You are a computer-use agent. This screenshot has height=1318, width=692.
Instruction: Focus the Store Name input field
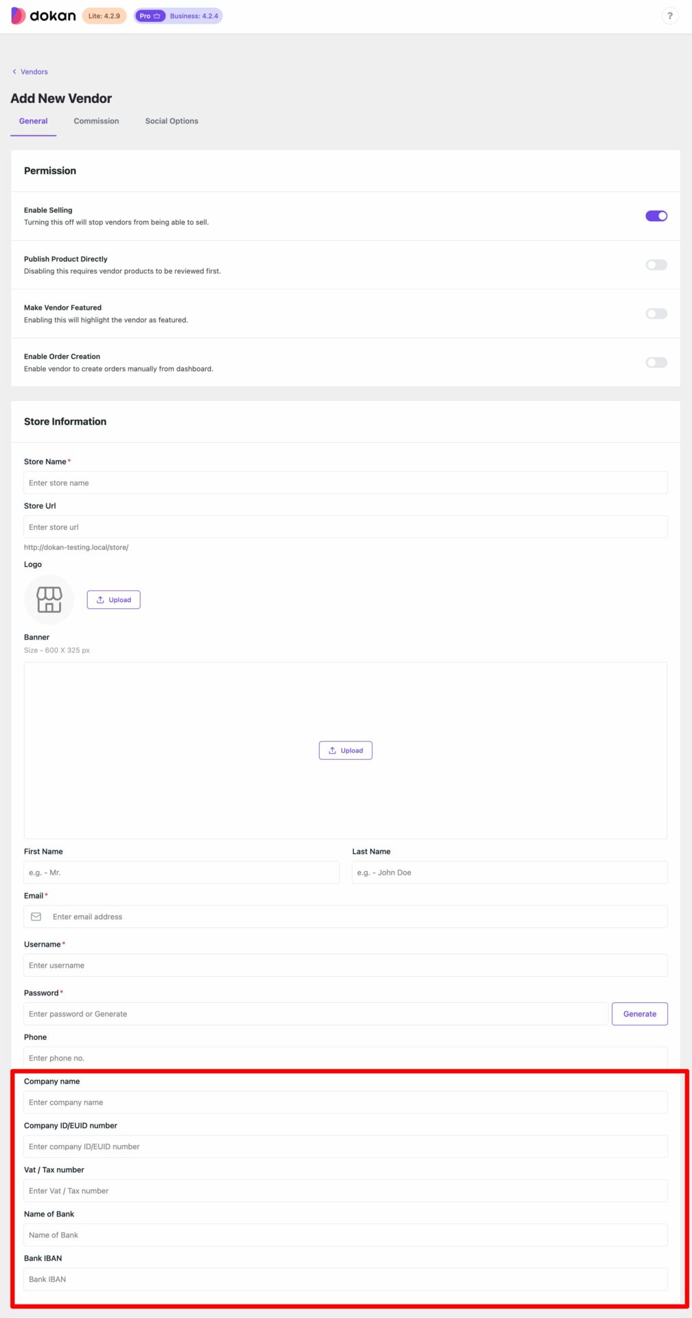pyautogui.click(x=346, y=483)
